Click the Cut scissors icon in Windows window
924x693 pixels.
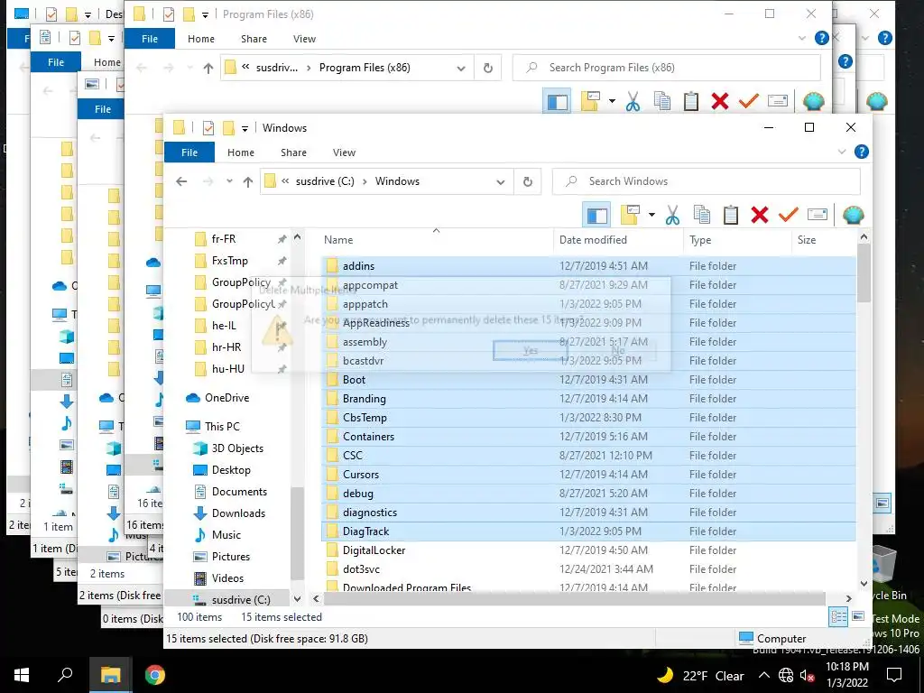click(672, 215)
